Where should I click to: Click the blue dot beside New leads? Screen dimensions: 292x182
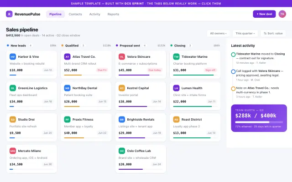click(8, 45)
